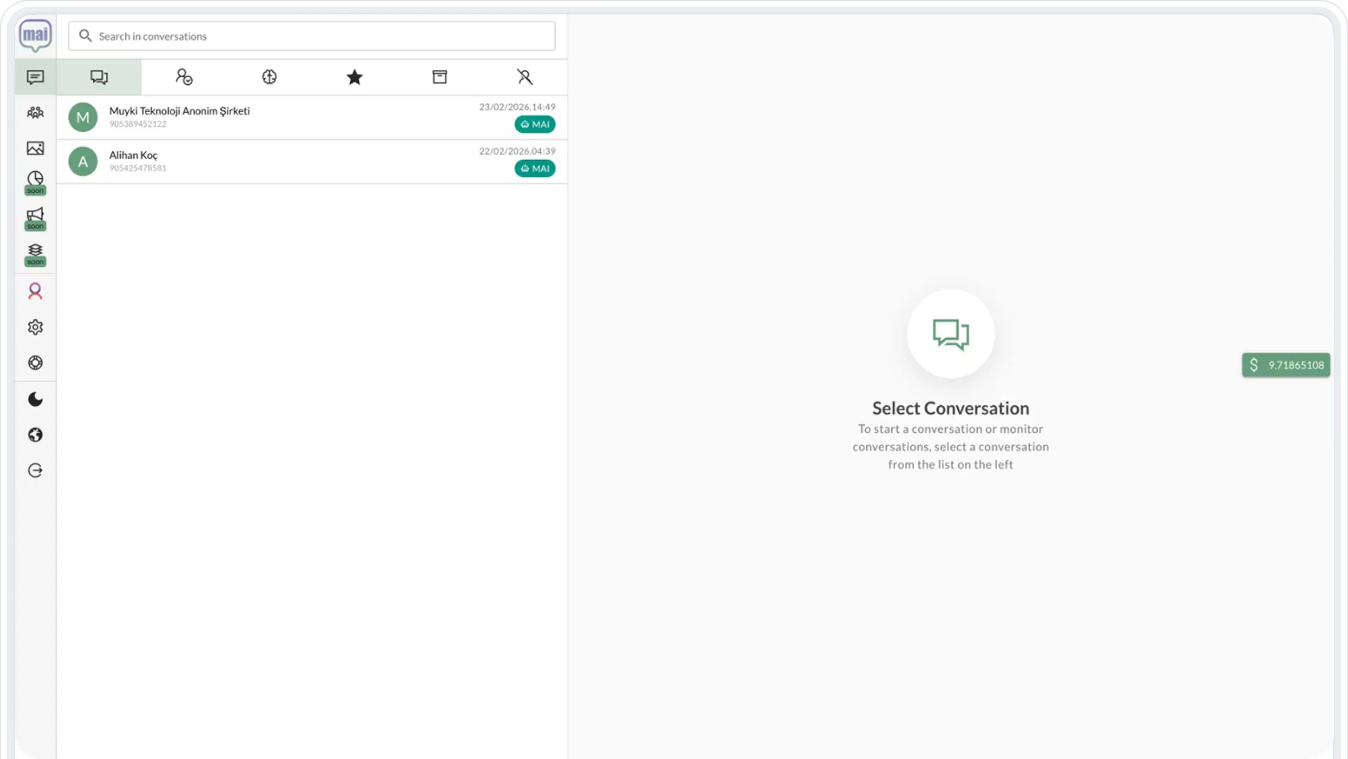
Task: Switch to the blocked users tab
Action: (525, 77)
